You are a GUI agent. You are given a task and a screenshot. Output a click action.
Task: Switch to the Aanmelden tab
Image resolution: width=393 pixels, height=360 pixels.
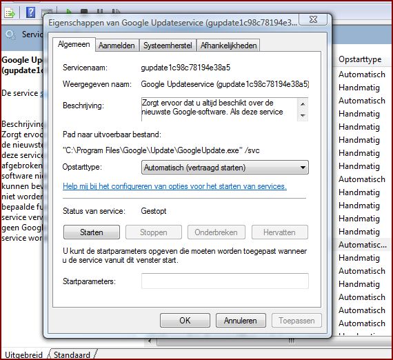click(117, 46)
